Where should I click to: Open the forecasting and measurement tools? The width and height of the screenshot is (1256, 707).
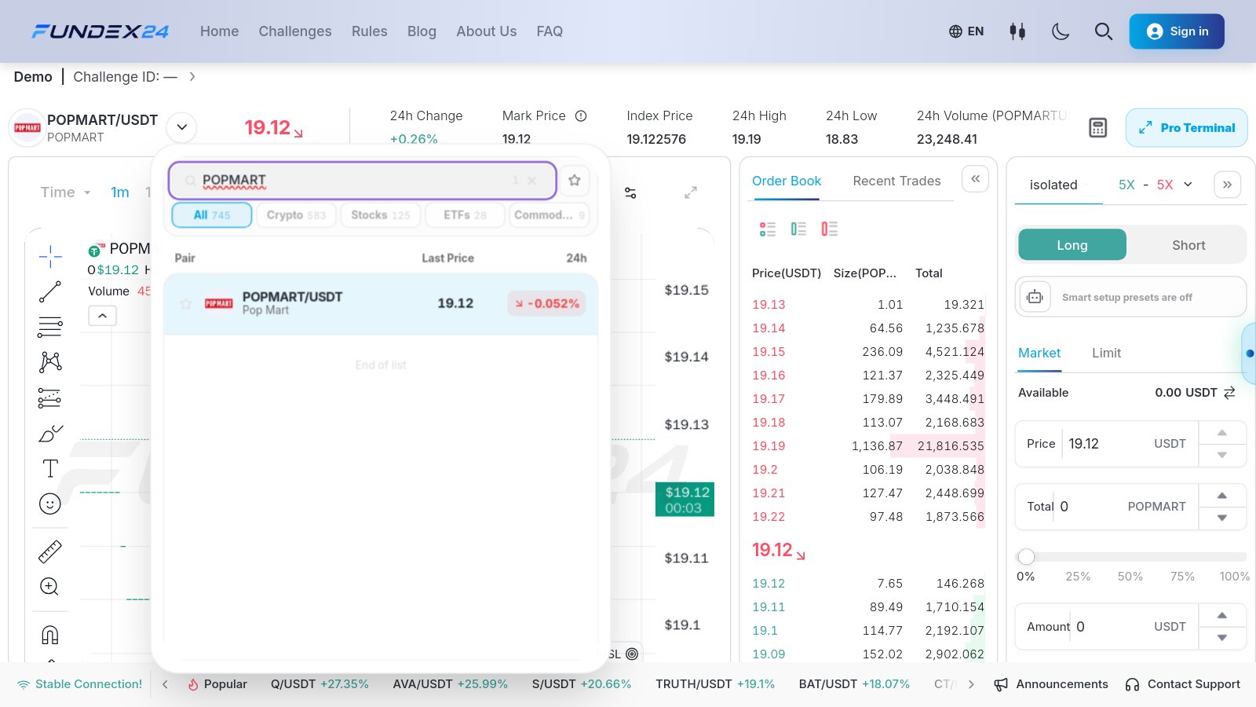coord(50,398)
